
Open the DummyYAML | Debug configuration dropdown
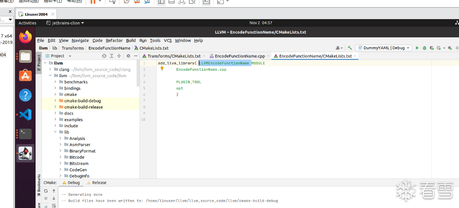tap(383, 48)
